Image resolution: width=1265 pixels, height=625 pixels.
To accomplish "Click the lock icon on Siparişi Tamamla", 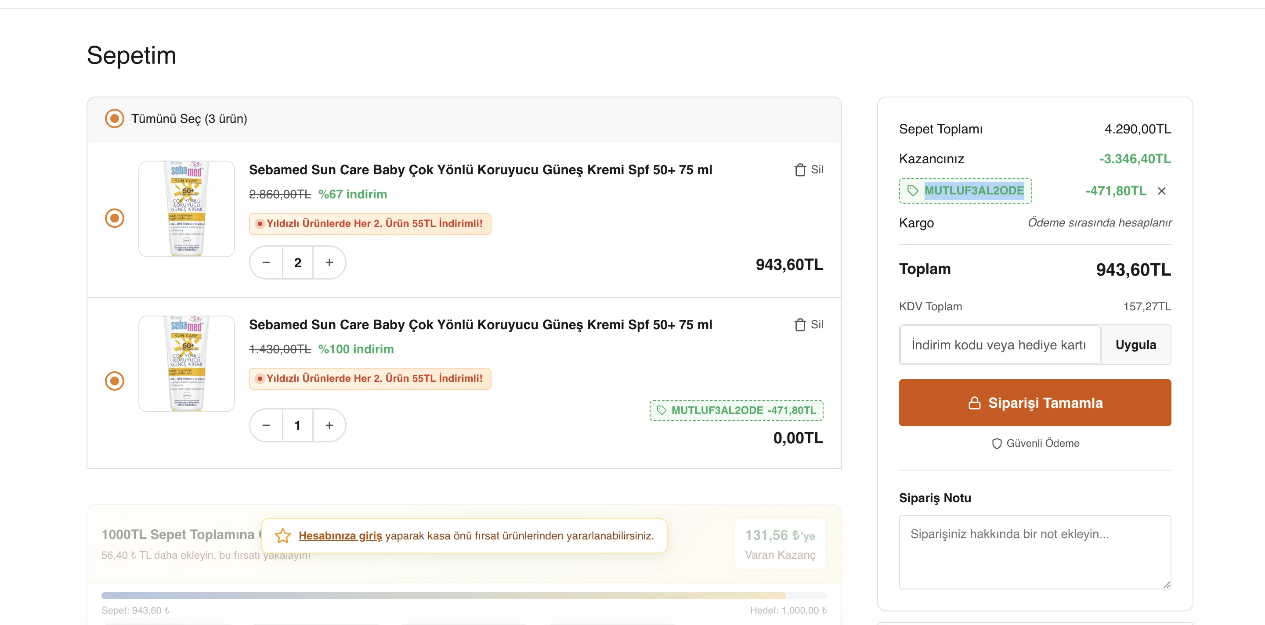I will (x=974, y=403).
